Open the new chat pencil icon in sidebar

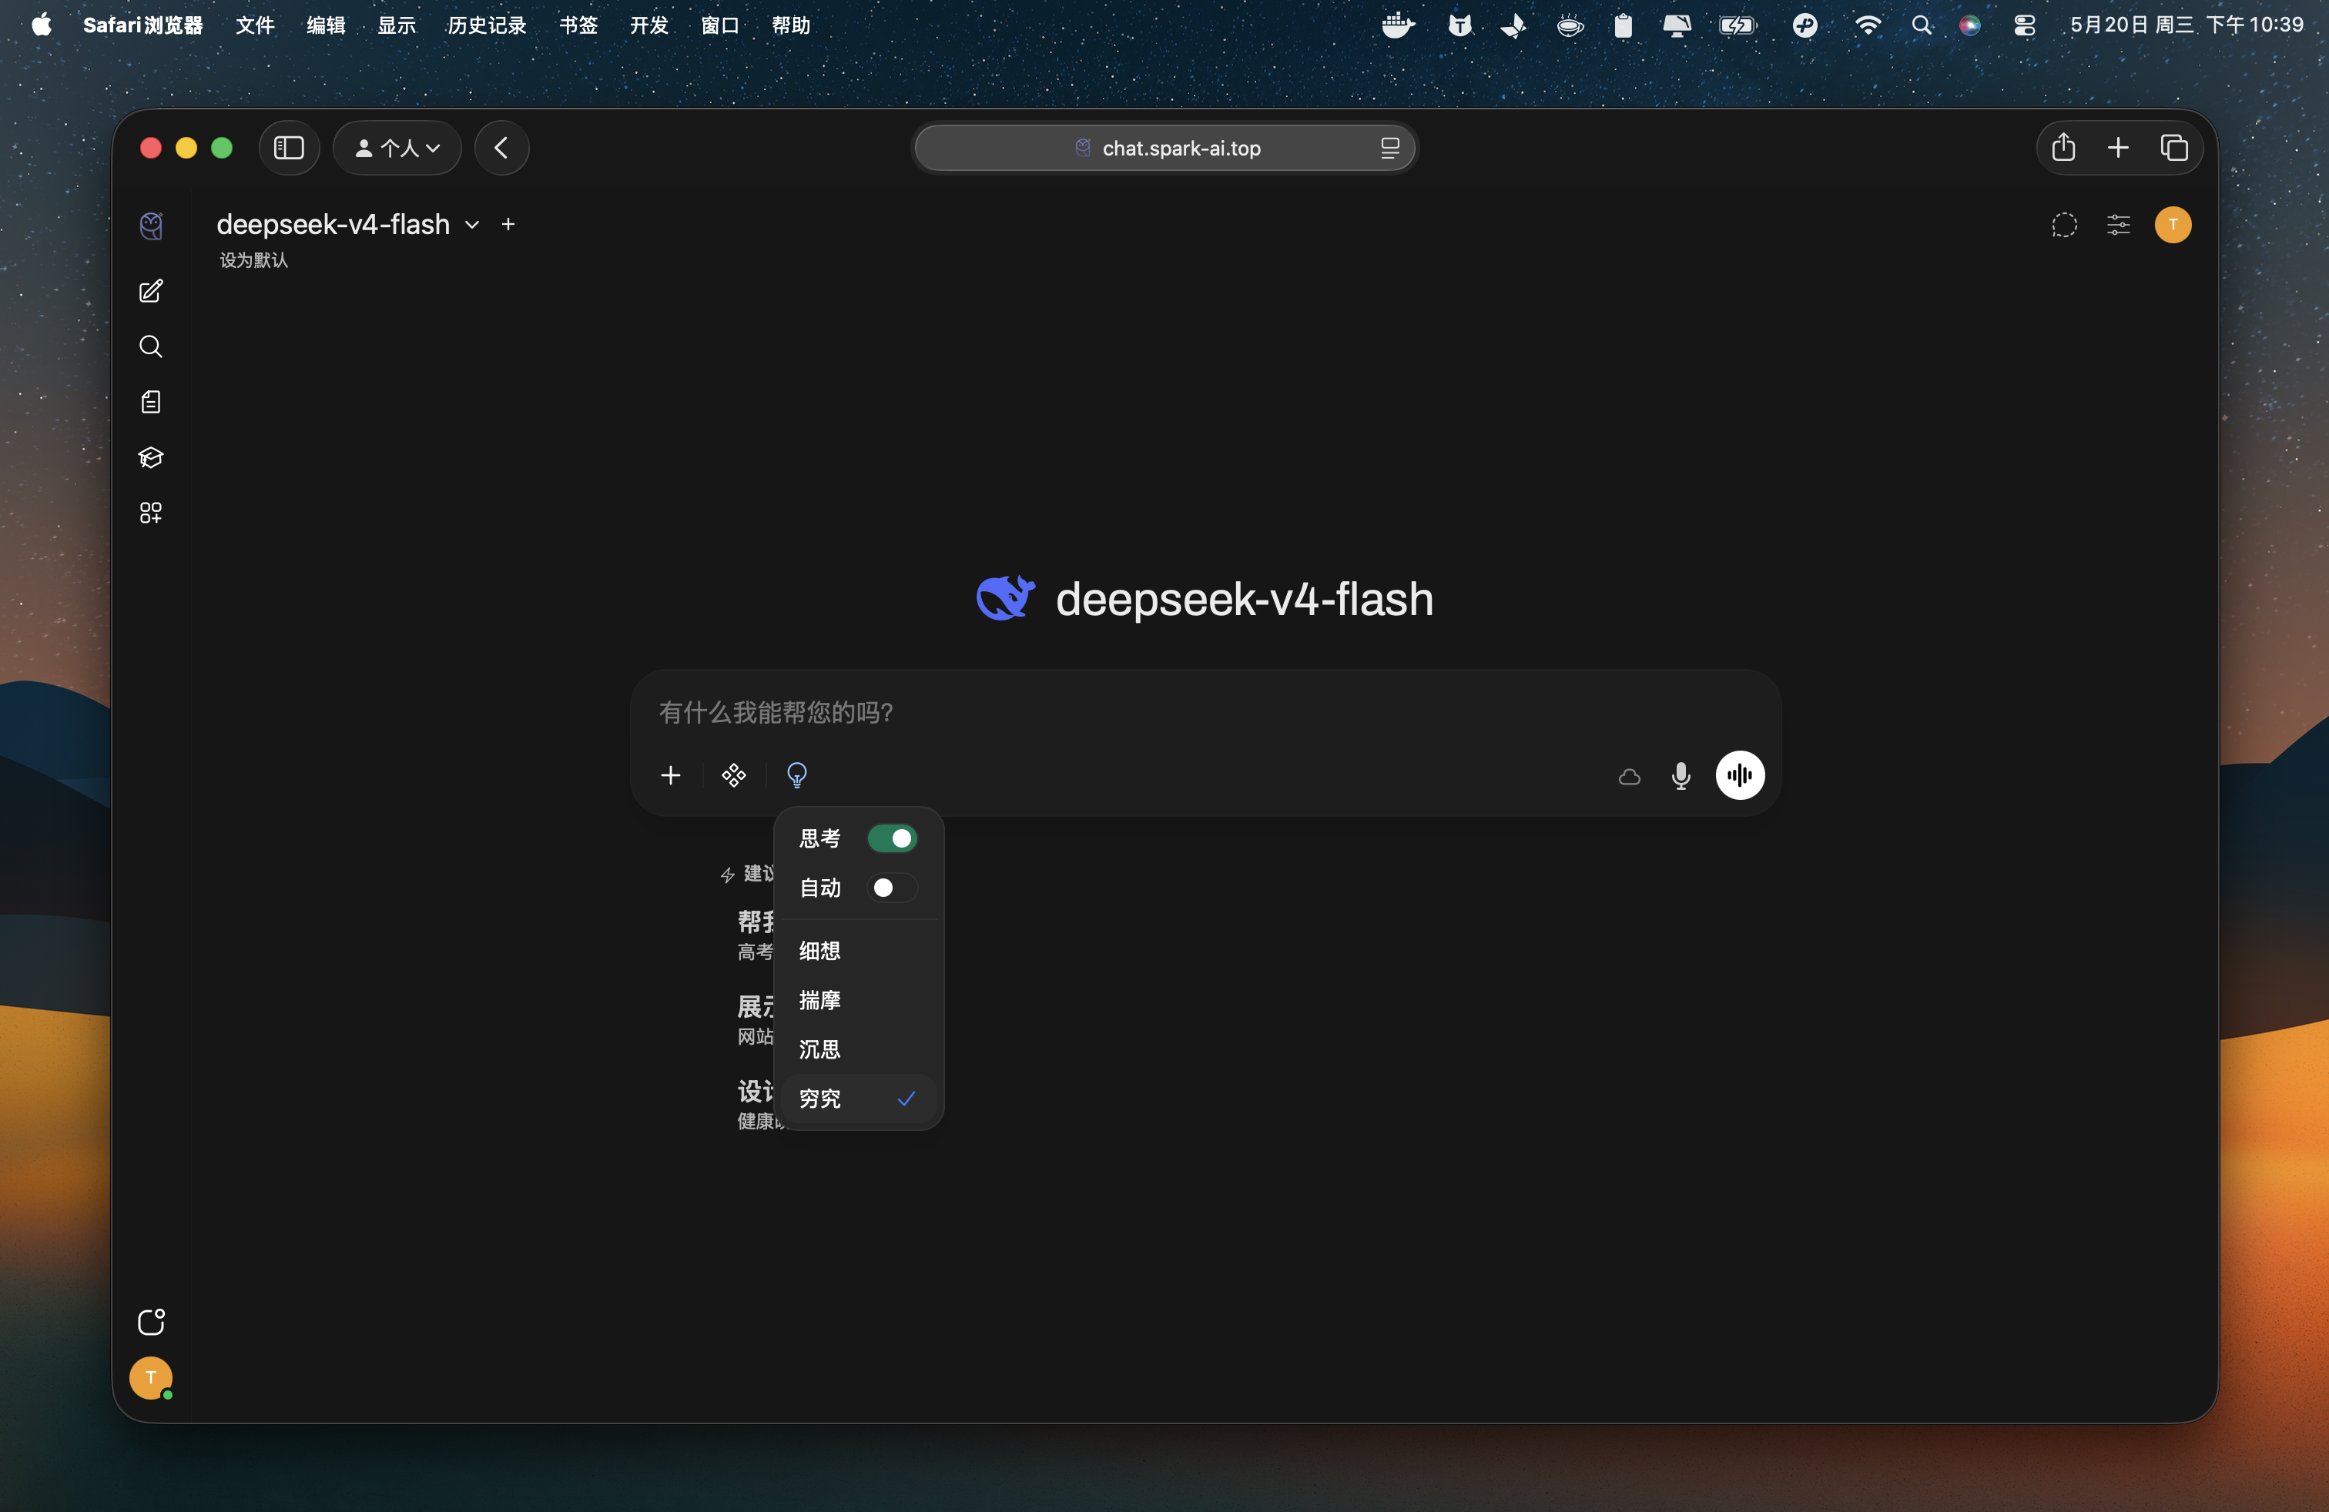[x=151, y=292]
